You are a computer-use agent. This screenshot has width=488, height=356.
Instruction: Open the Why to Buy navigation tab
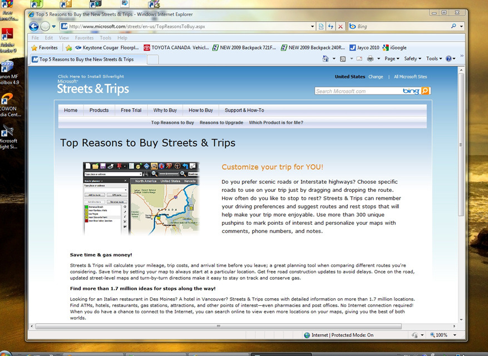165,110
